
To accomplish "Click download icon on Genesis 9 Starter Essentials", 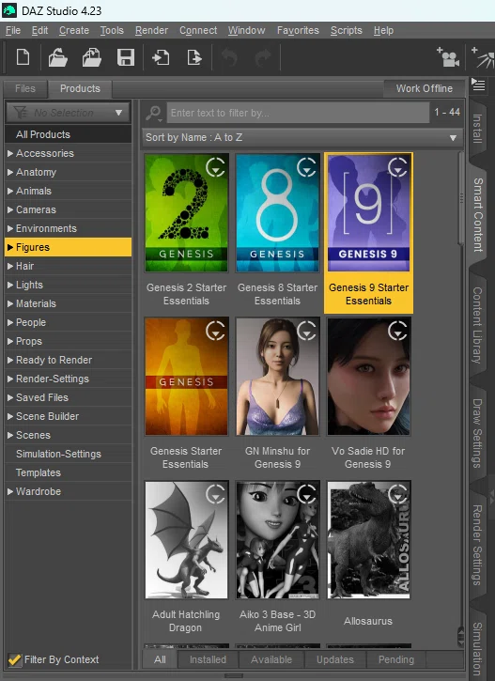I will pyautogui.click(x=397, y=167).
